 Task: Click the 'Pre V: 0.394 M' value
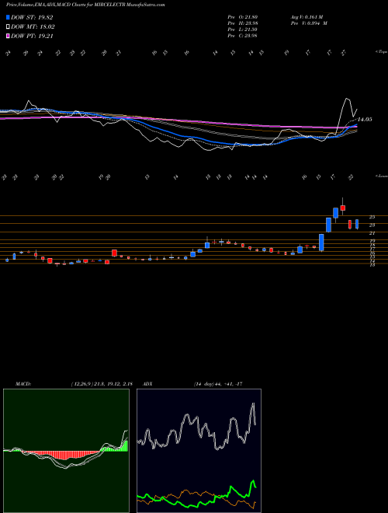click(x=308, y=23)
